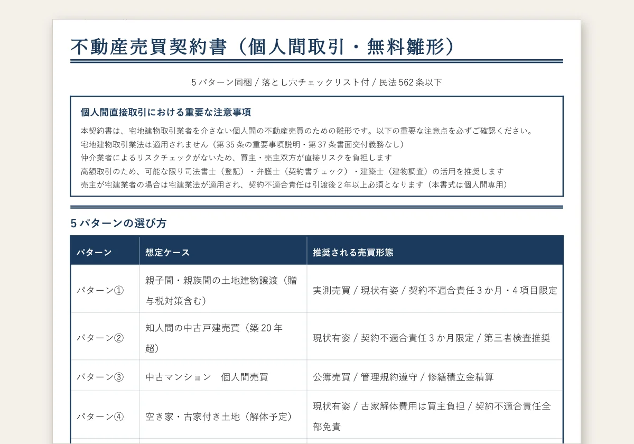Image resolution: width=634 pixels, height=444 pixels.
Task: Click the line beginning 本契約書は、宅地建物取引業者を介さない
Action: [x=309, y=131]
